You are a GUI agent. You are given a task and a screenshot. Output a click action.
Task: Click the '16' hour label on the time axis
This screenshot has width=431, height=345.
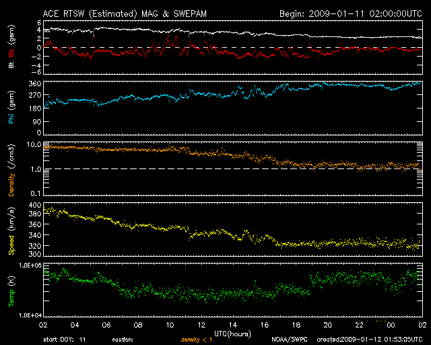pos(265,325)
